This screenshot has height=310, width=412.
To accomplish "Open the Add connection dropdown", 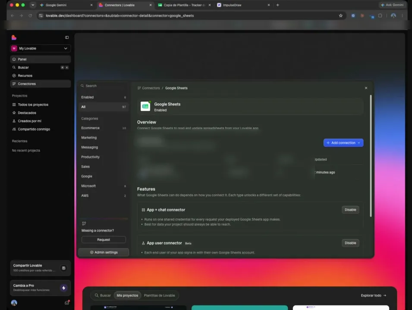I will tap(343, 143).
